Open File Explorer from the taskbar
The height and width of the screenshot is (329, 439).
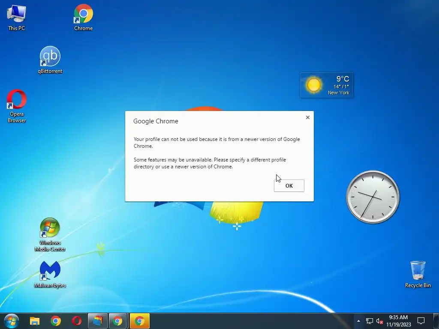coord(35,321)
